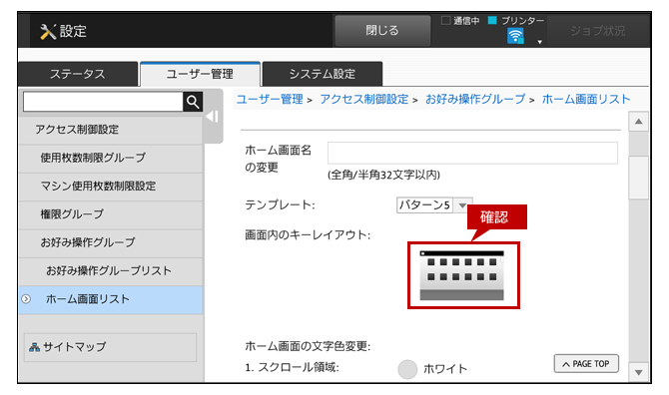Switch to the ステータス tab
Image resolution: width=669 pixels, height=395 pixels.
point(78,74)
